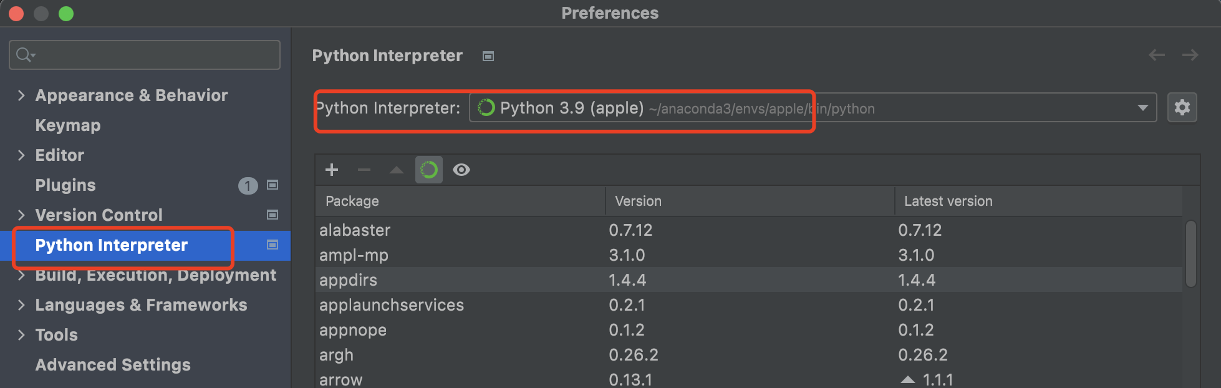Screen dimensions: 1221x388
Task: Expand the Editor settings section
Action: click(x=22, y=155)
